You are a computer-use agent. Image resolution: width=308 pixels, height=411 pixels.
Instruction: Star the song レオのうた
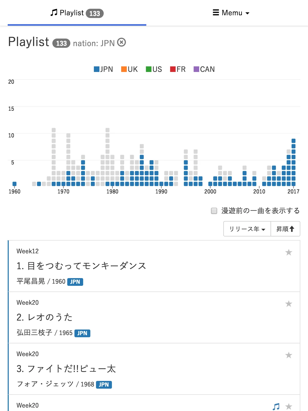(x=288, y=304)
